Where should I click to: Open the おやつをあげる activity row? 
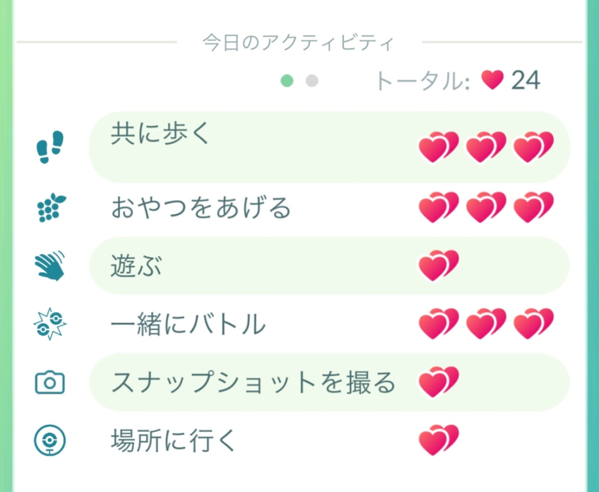point(329,207)
